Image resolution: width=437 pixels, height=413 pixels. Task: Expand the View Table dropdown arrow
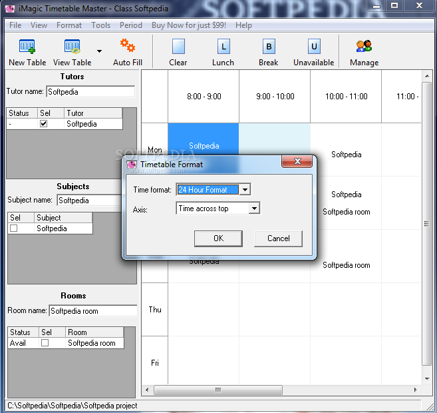coord(99,51)
